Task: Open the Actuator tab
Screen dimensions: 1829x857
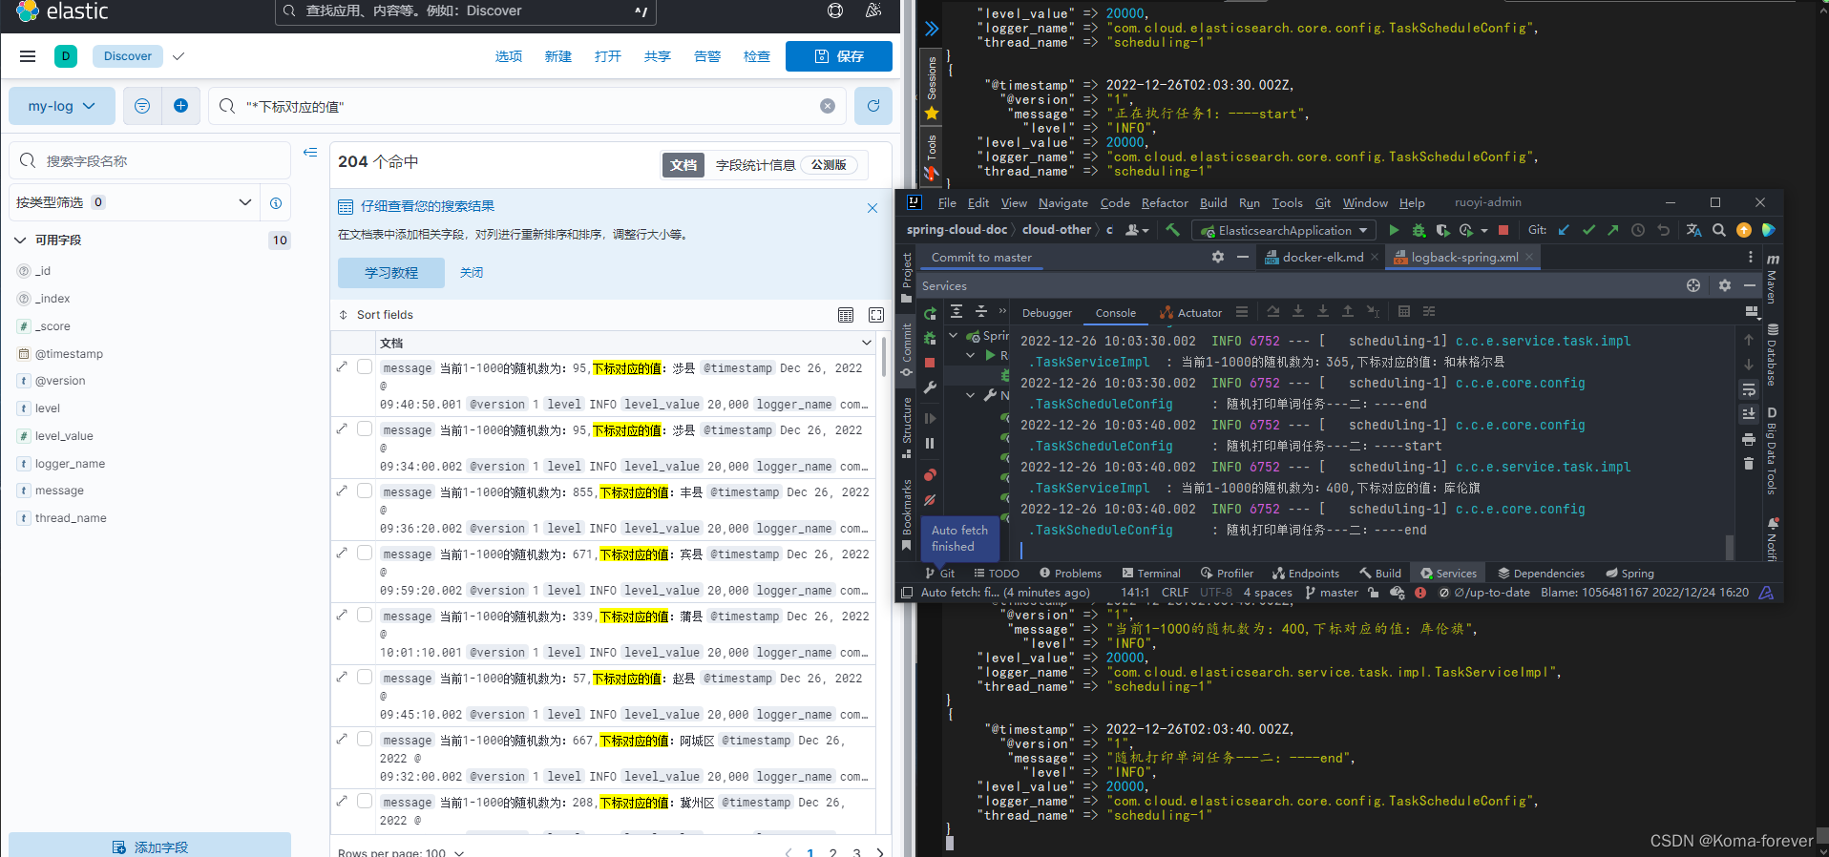Action: [x=1190, y=312]
